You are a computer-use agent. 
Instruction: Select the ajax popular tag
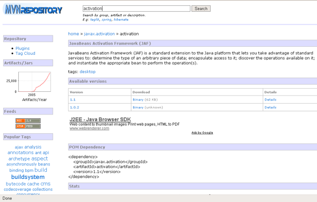19,147
